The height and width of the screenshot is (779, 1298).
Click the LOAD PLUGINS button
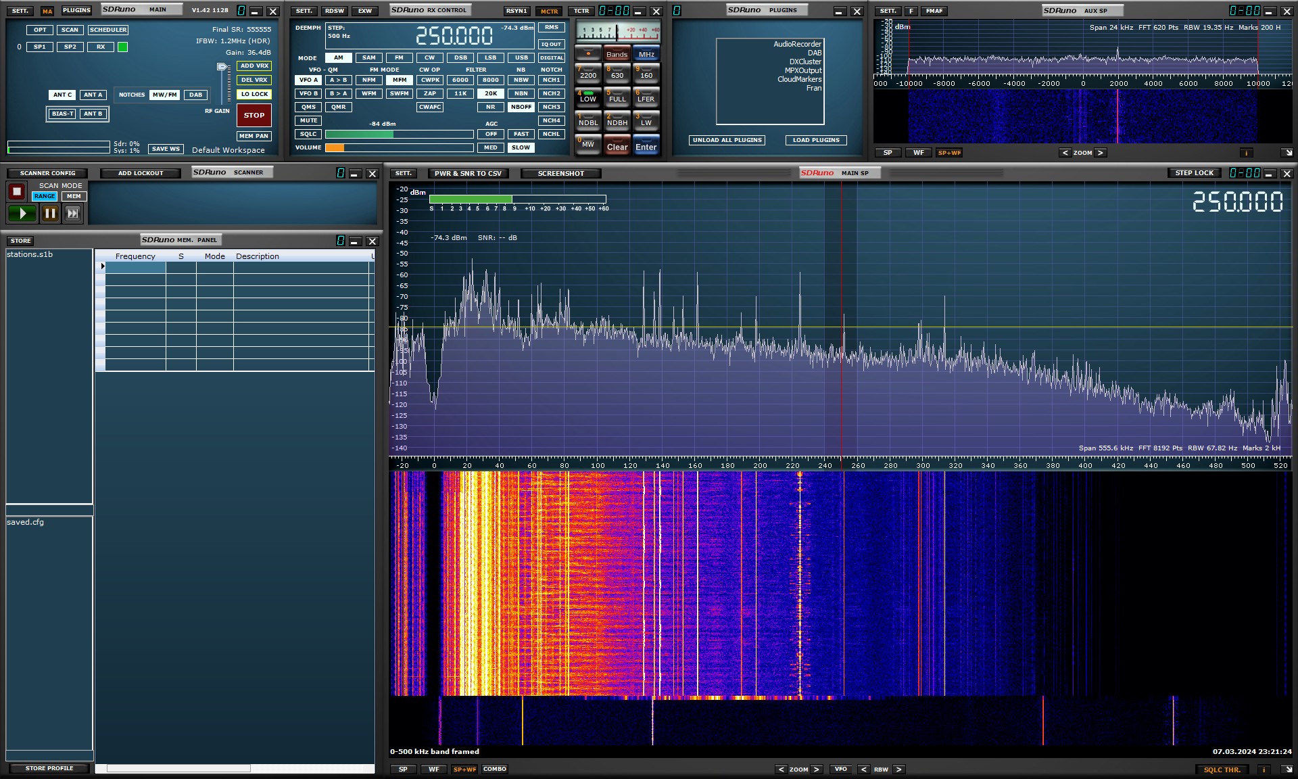click(816, 140)
